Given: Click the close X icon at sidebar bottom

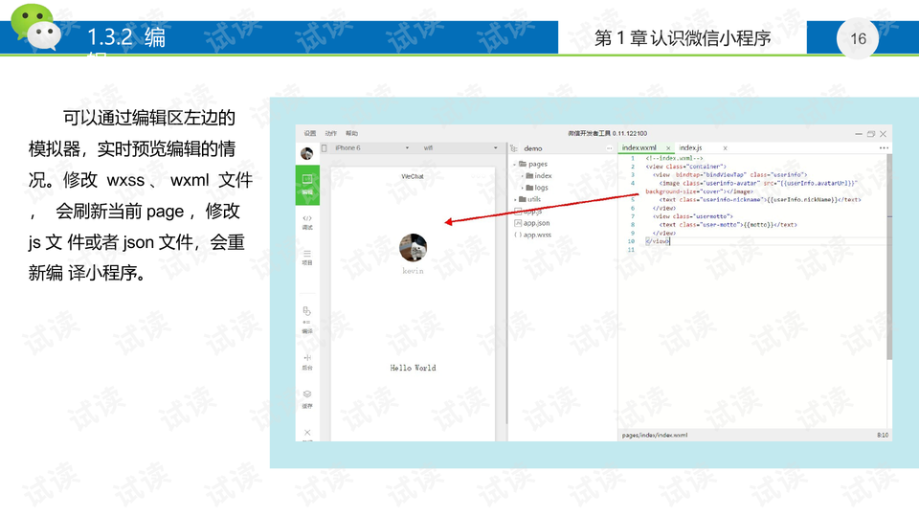Looking at the screenshot, I should tap(307, 433).
